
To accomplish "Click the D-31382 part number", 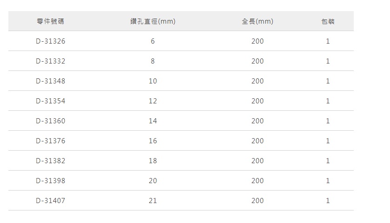I will point(50,161).
